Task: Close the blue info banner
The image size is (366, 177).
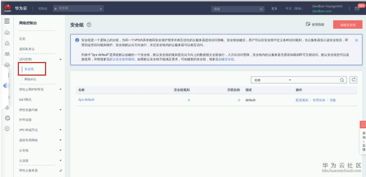Action: [x=357, y=40]
